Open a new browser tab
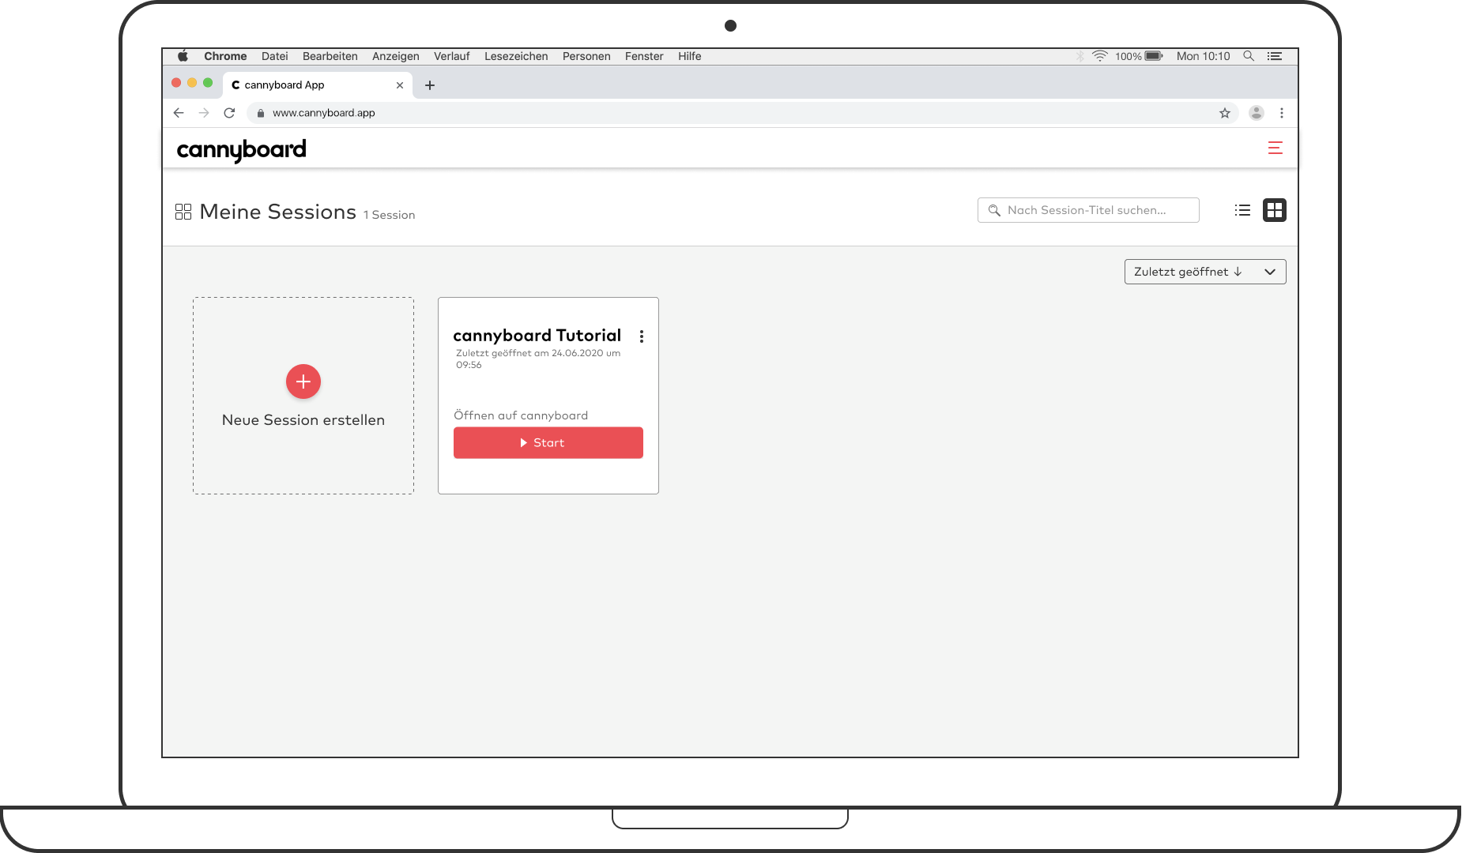This screenshot has height=853, width=1462. click(x=430, y=85)
